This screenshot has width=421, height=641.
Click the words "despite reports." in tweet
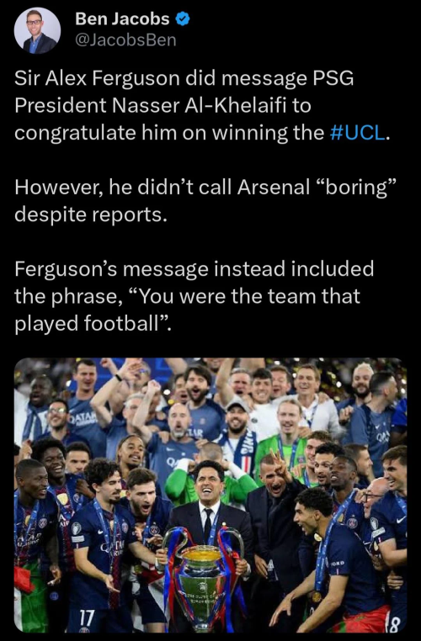(91, 215)
